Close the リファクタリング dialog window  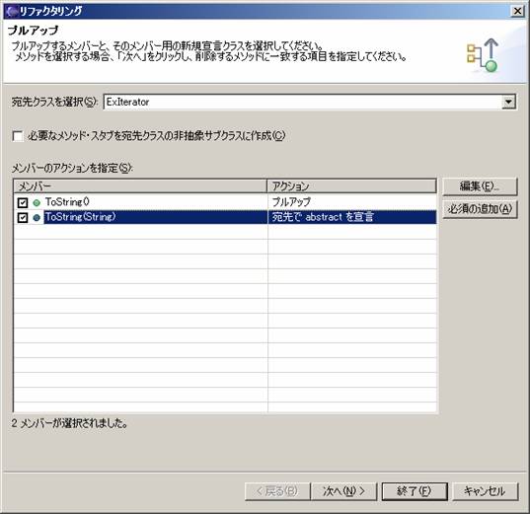(x=517, y=11)
